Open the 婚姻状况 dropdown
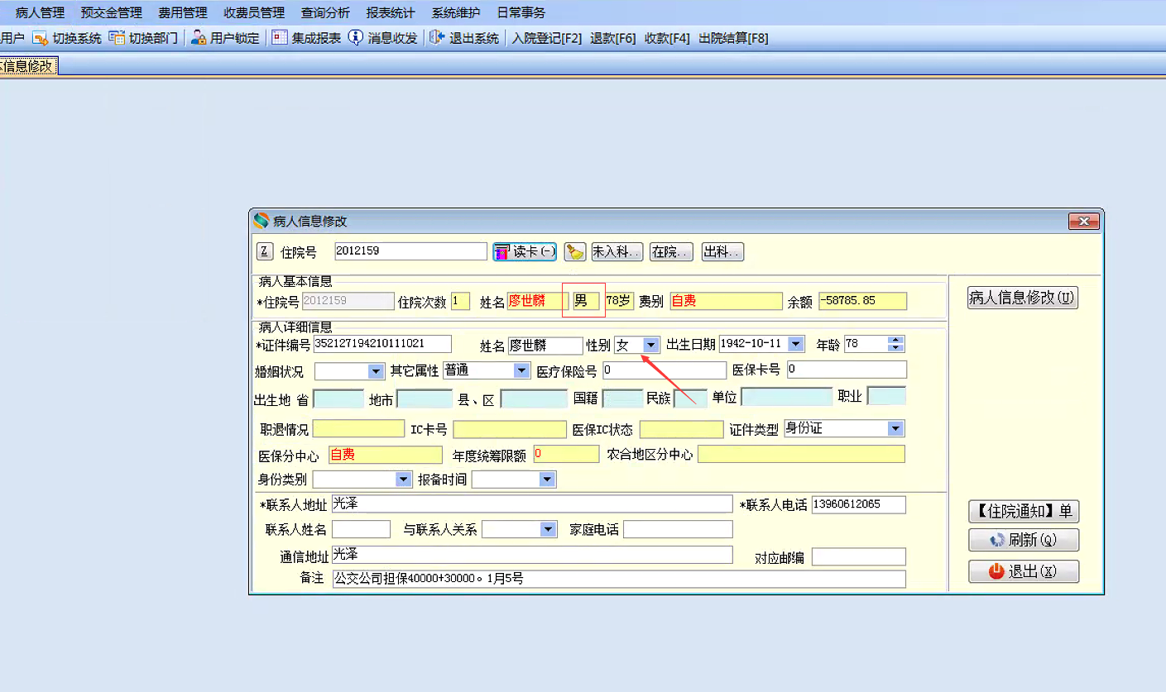The height and width of the screenshot is (692, 1166). (x=377, y=371)
